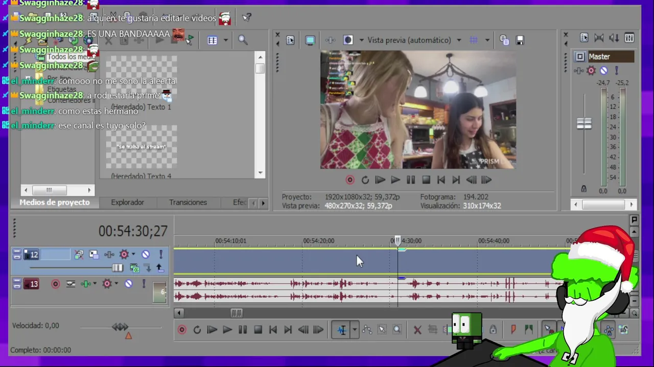Open Master FX gear icon
Image resolution: width=654 pixels, height=367 pixels.
591,71
